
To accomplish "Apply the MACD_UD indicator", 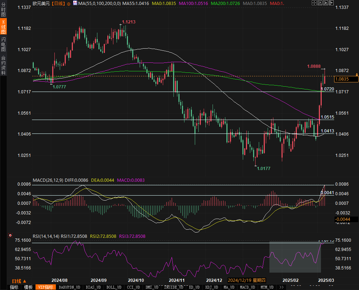I will pos(247,287).
